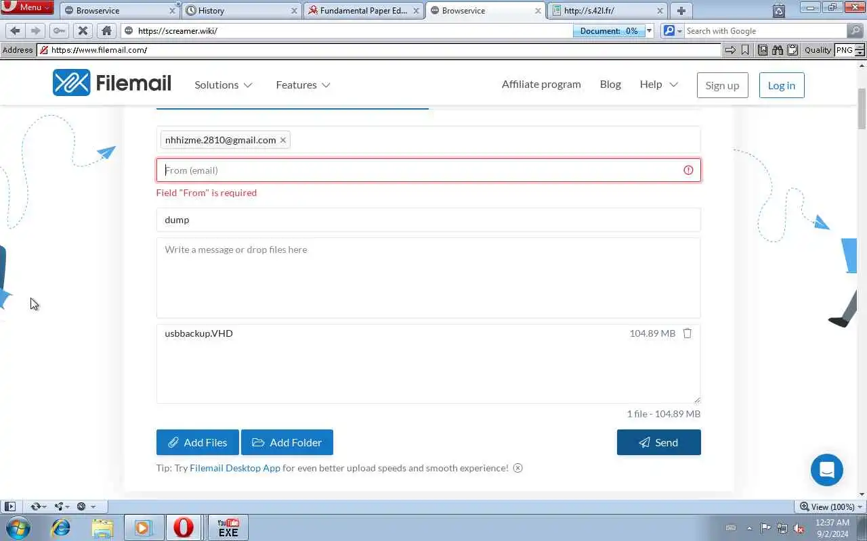
Task: Dismiss the Desktop App tip
Action: click(x=517, y=468)
